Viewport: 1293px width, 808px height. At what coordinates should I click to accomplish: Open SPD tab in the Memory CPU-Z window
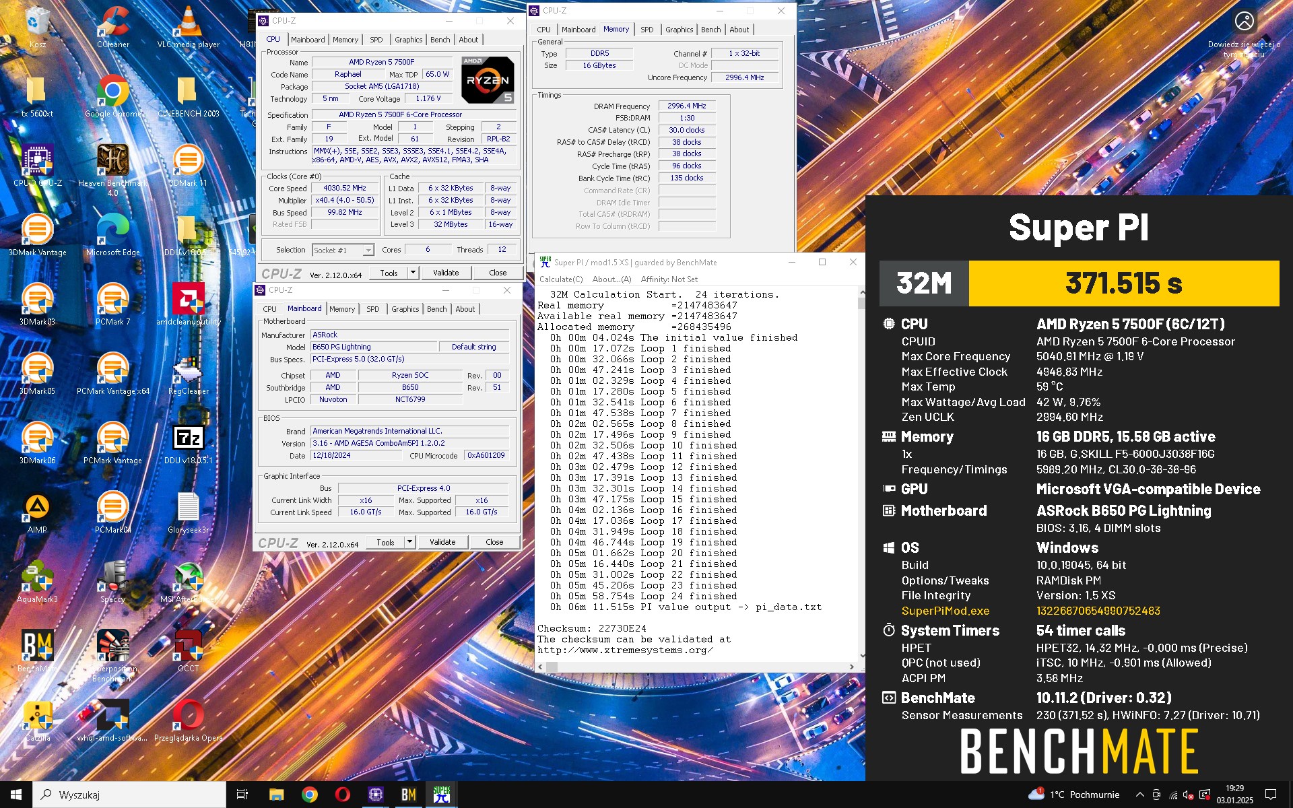[x=646, y=30]
